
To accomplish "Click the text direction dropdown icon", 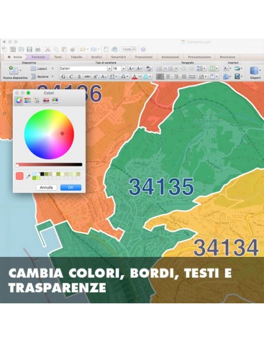I will pyautogui.click(x=203, y=77).
